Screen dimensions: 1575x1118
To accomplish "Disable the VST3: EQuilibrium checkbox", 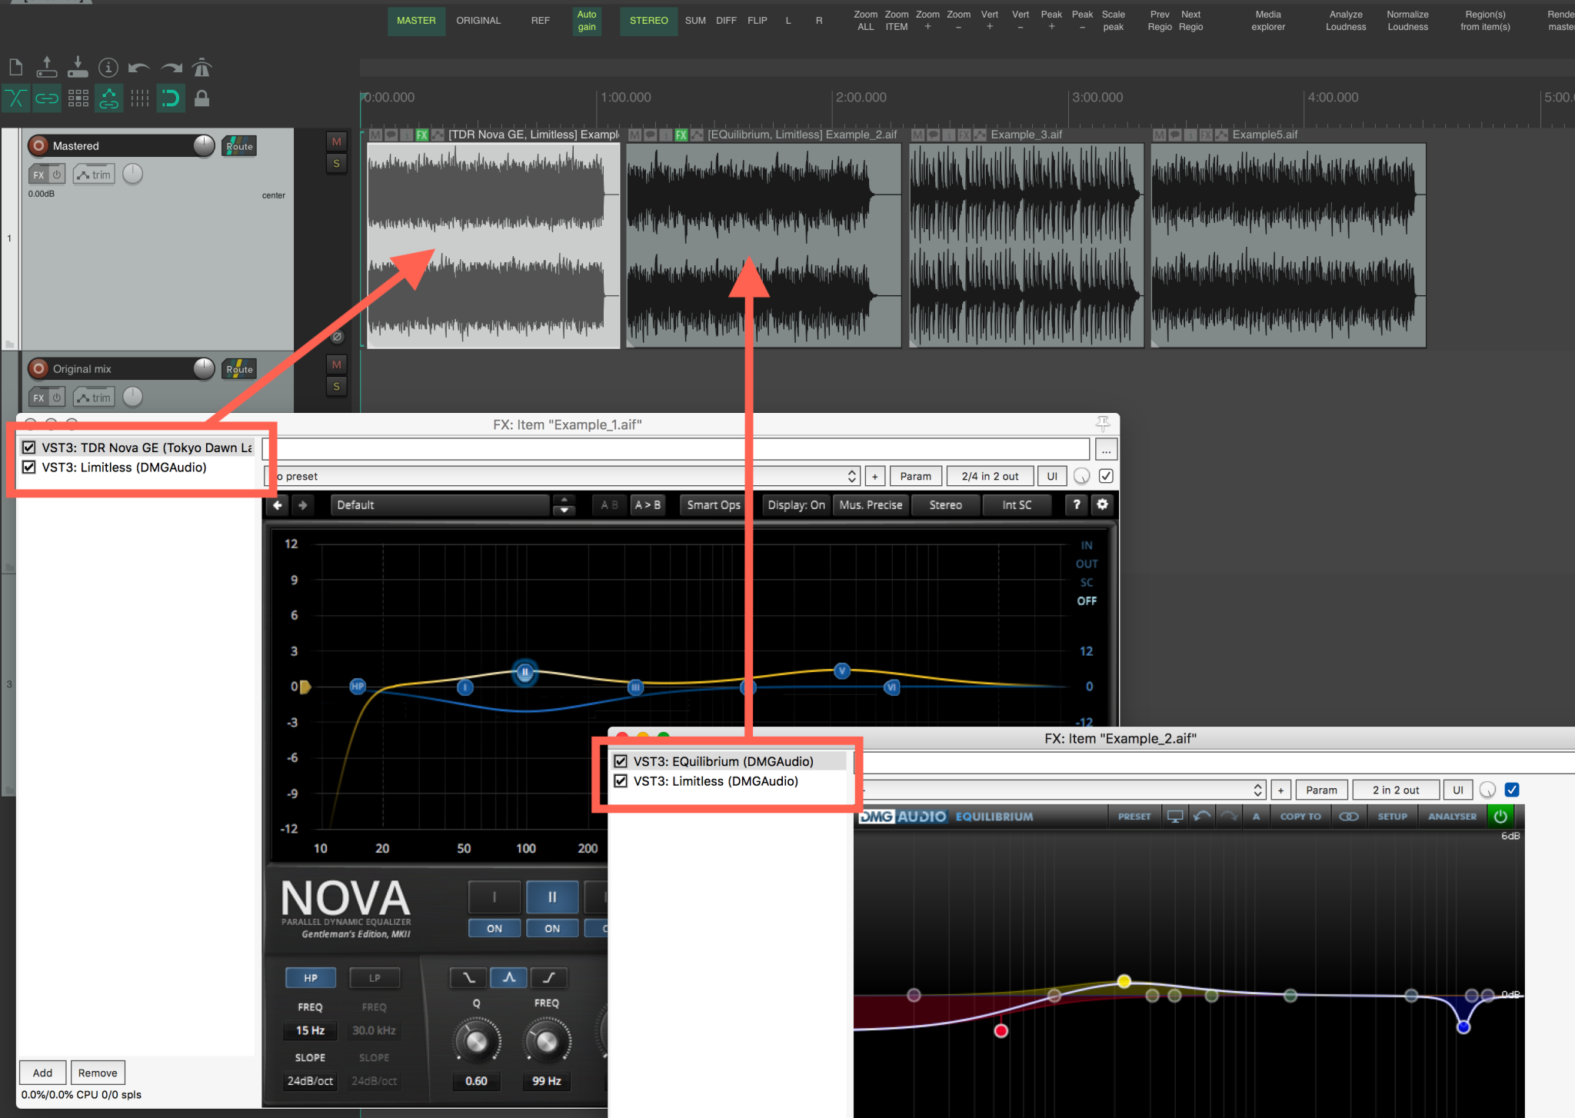I will click(x=621, y=761).
